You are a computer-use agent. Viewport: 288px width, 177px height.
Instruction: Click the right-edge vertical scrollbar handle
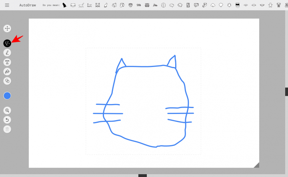(286, 92)
